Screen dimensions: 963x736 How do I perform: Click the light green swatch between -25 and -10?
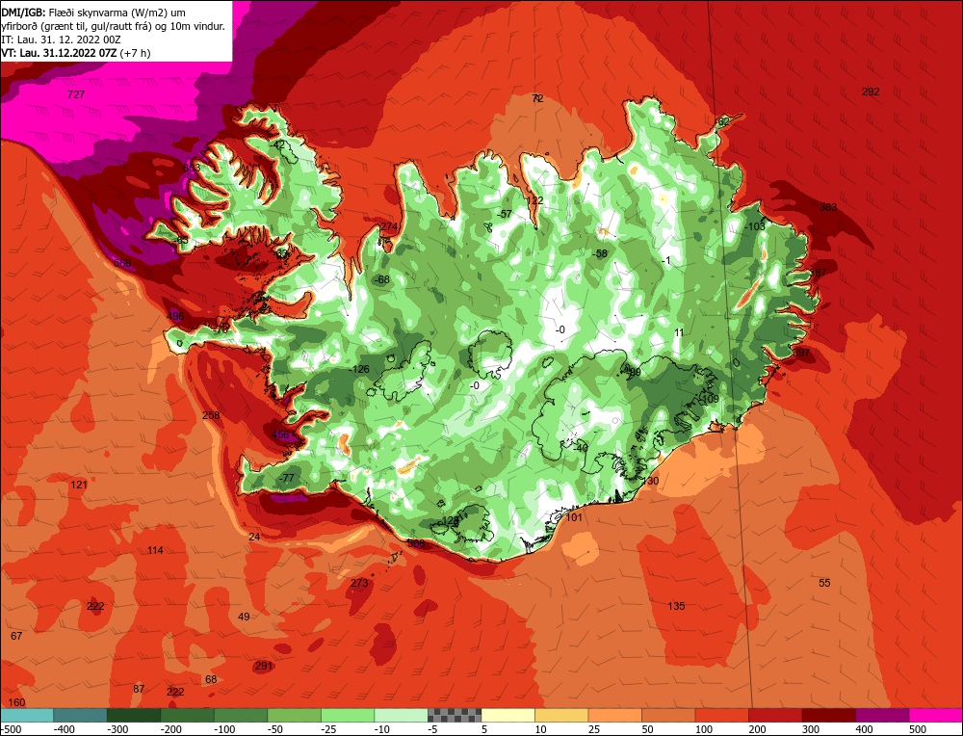[x=348, y=715]
